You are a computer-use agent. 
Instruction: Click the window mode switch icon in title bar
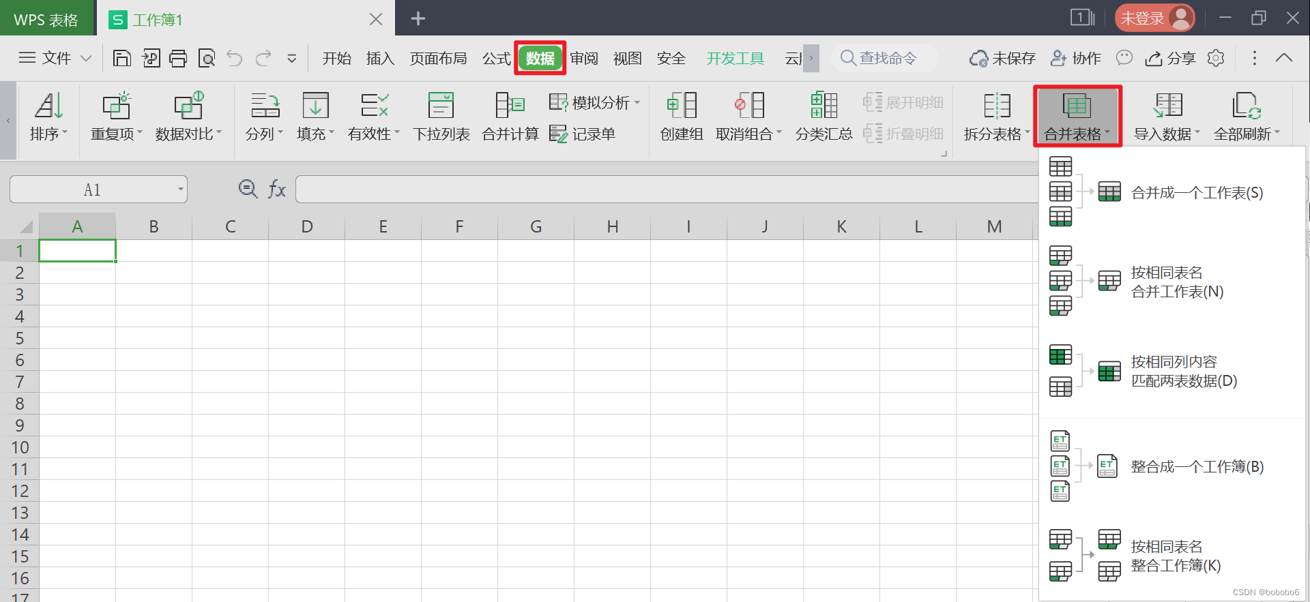[1082, 18]
